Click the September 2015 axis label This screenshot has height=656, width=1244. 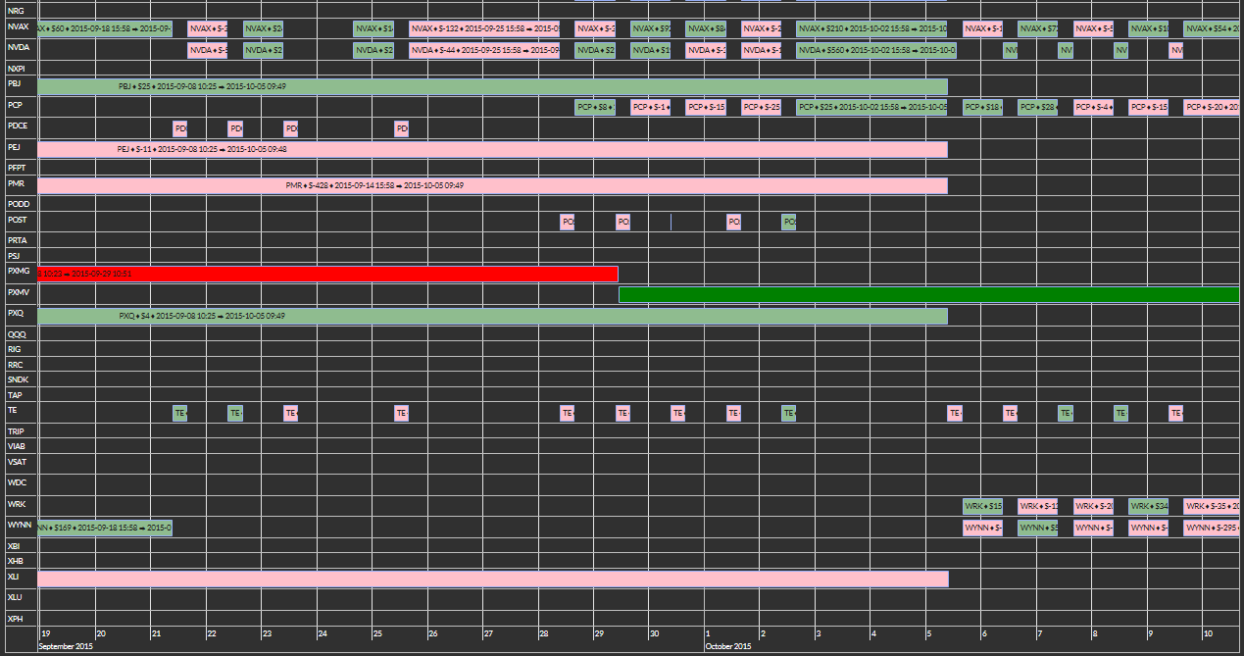[x=66, y=646]
